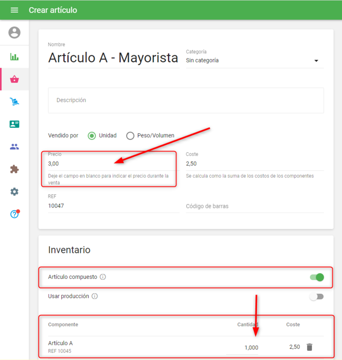Screen dimensions: 342x360
Task: Click the Código de barras field
Action: (x=254, y=206)
